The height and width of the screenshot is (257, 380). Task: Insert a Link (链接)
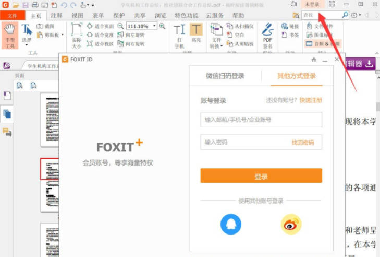[x=290, y=26]
